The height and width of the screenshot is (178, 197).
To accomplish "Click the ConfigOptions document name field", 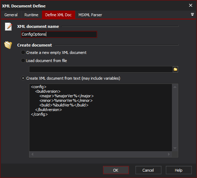I will 59,34.
